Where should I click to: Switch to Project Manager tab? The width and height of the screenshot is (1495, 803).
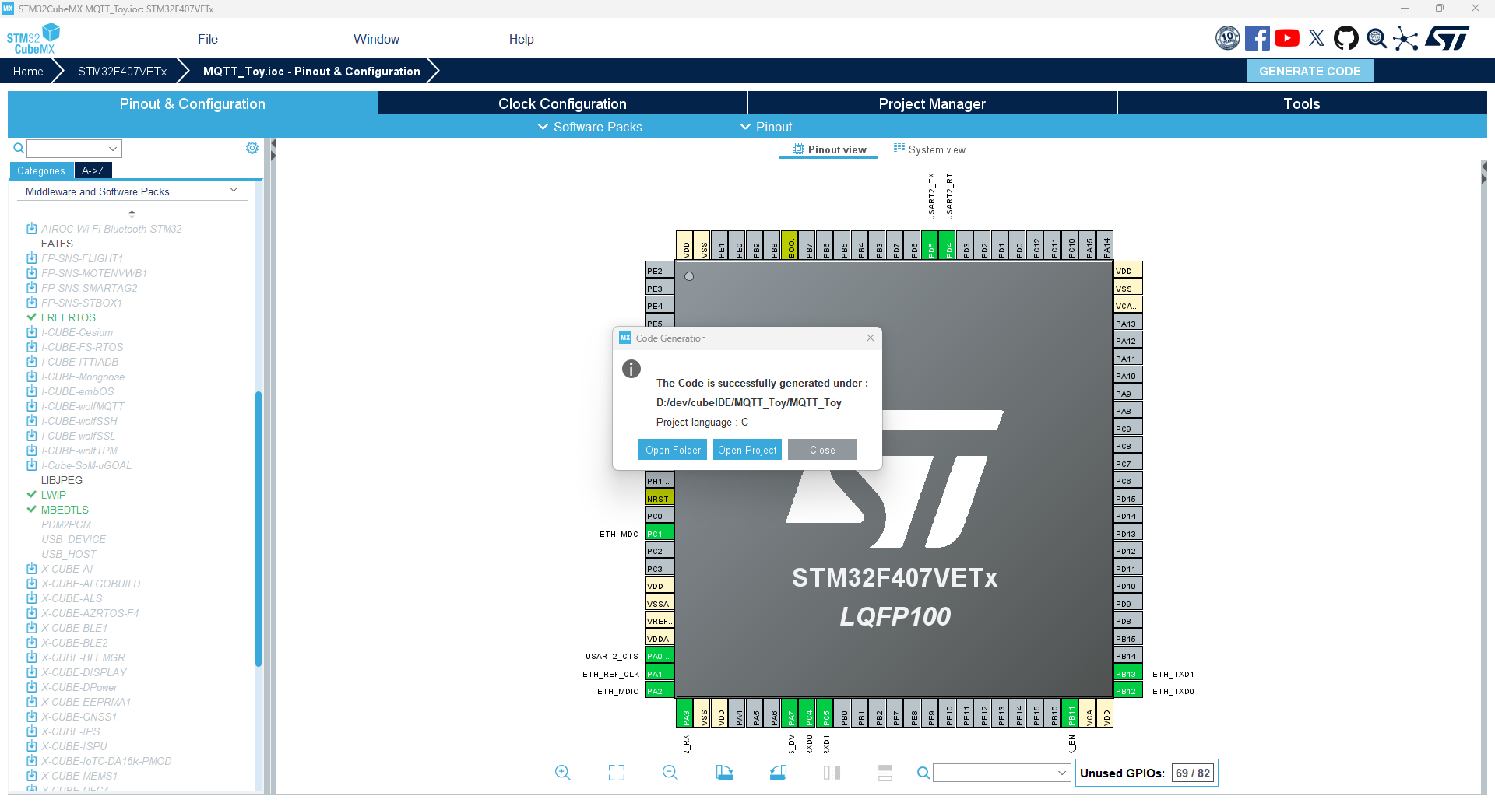(932, 103)
